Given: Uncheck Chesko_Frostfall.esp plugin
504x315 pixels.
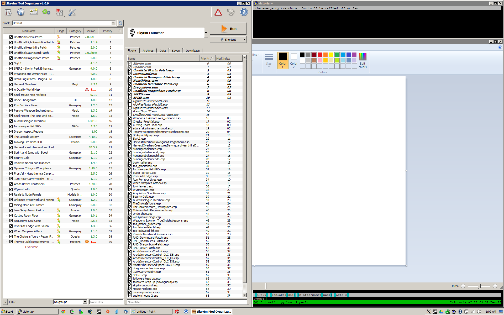Looking at the screenshot, I should (x=130, y=122).
